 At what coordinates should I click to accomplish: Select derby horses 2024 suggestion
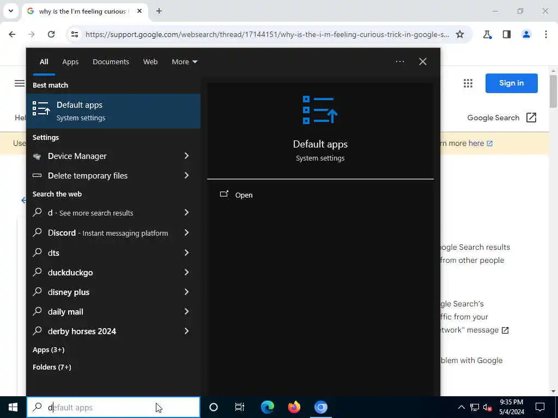click(x=102, y=331)
